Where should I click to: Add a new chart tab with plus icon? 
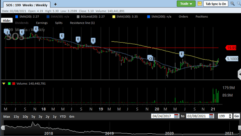(55, 4)
